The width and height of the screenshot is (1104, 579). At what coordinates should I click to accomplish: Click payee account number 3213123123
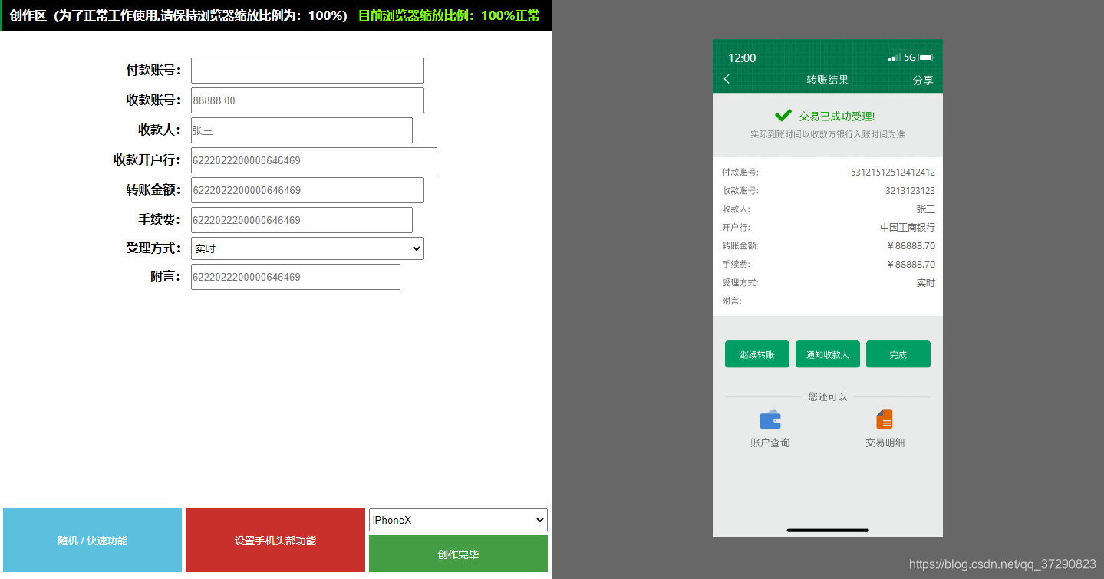[910, 191]
